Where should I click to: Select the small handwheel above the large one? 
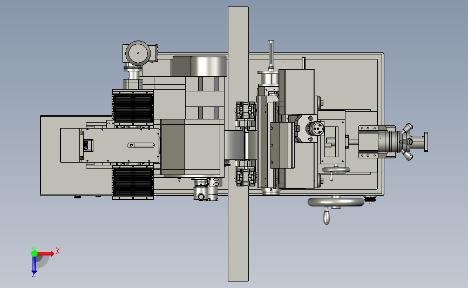(336, 170)
